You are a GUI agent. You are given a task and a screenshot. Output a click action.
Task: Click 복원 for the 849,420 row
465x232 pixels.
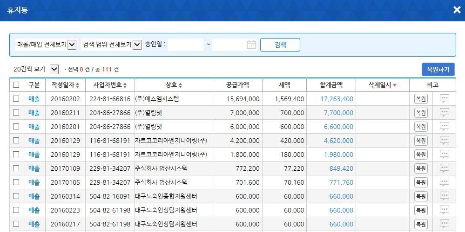click(421, 168)
